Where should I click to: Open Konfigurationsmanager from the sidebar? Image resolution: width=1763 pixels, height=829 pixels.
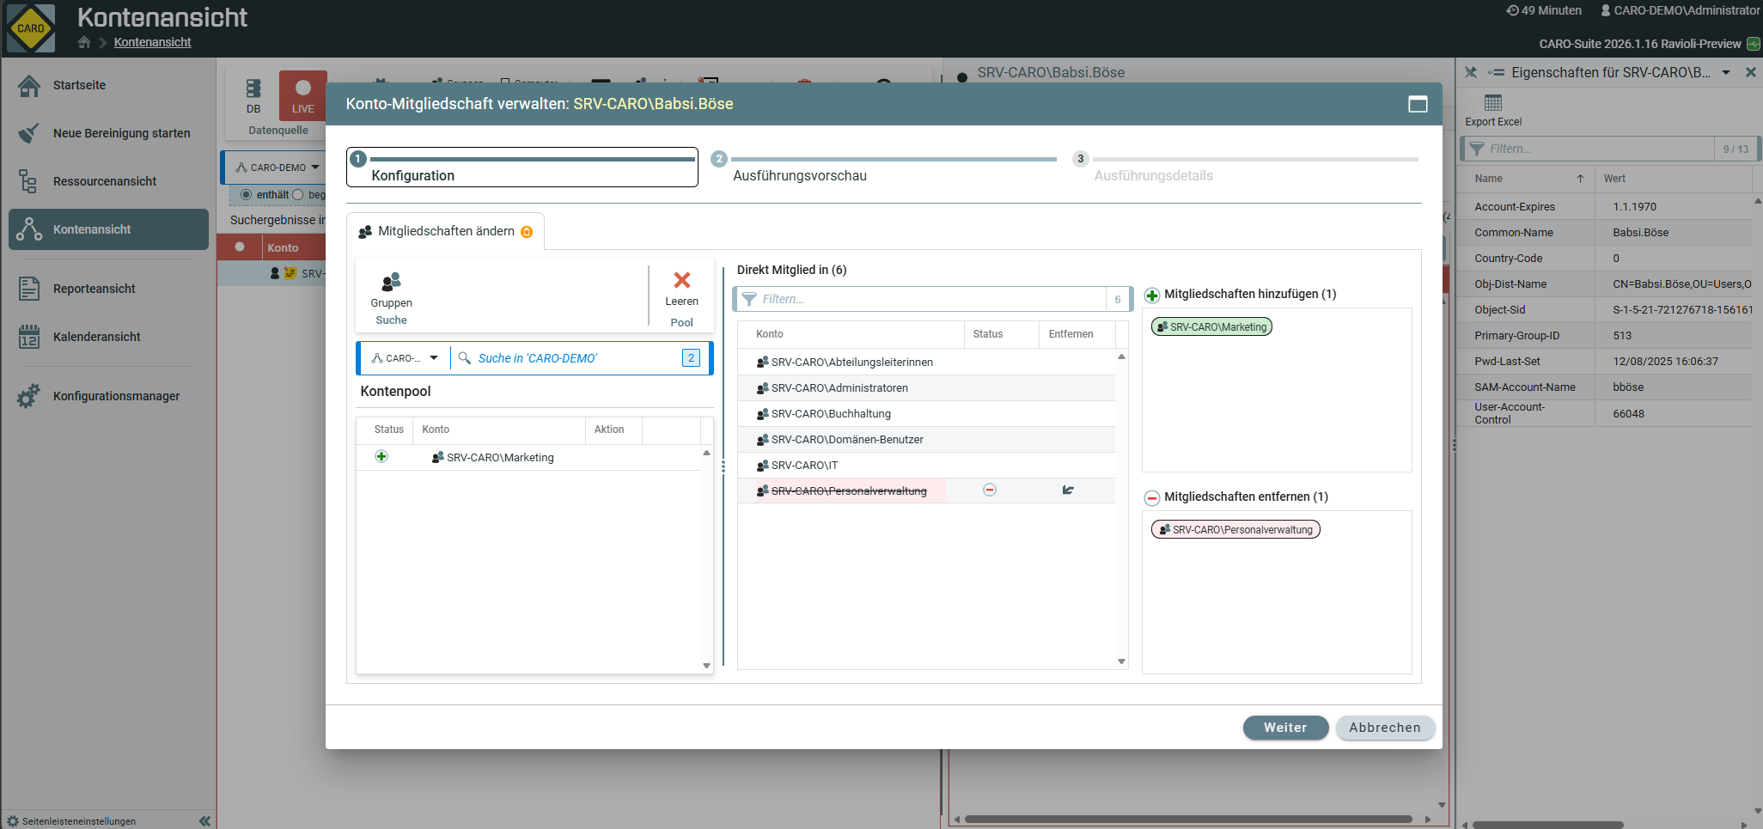[x=116, y=396]
